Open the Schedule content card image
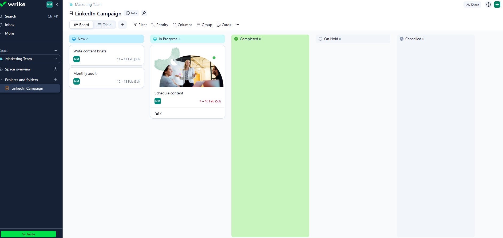The image size is (503, 238). click(188, 68)
